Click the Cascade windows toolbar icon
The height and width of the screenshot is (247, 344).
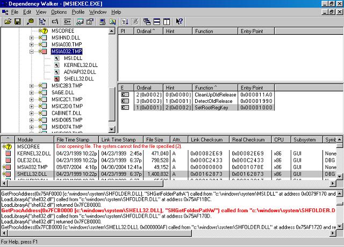point(146,22)
